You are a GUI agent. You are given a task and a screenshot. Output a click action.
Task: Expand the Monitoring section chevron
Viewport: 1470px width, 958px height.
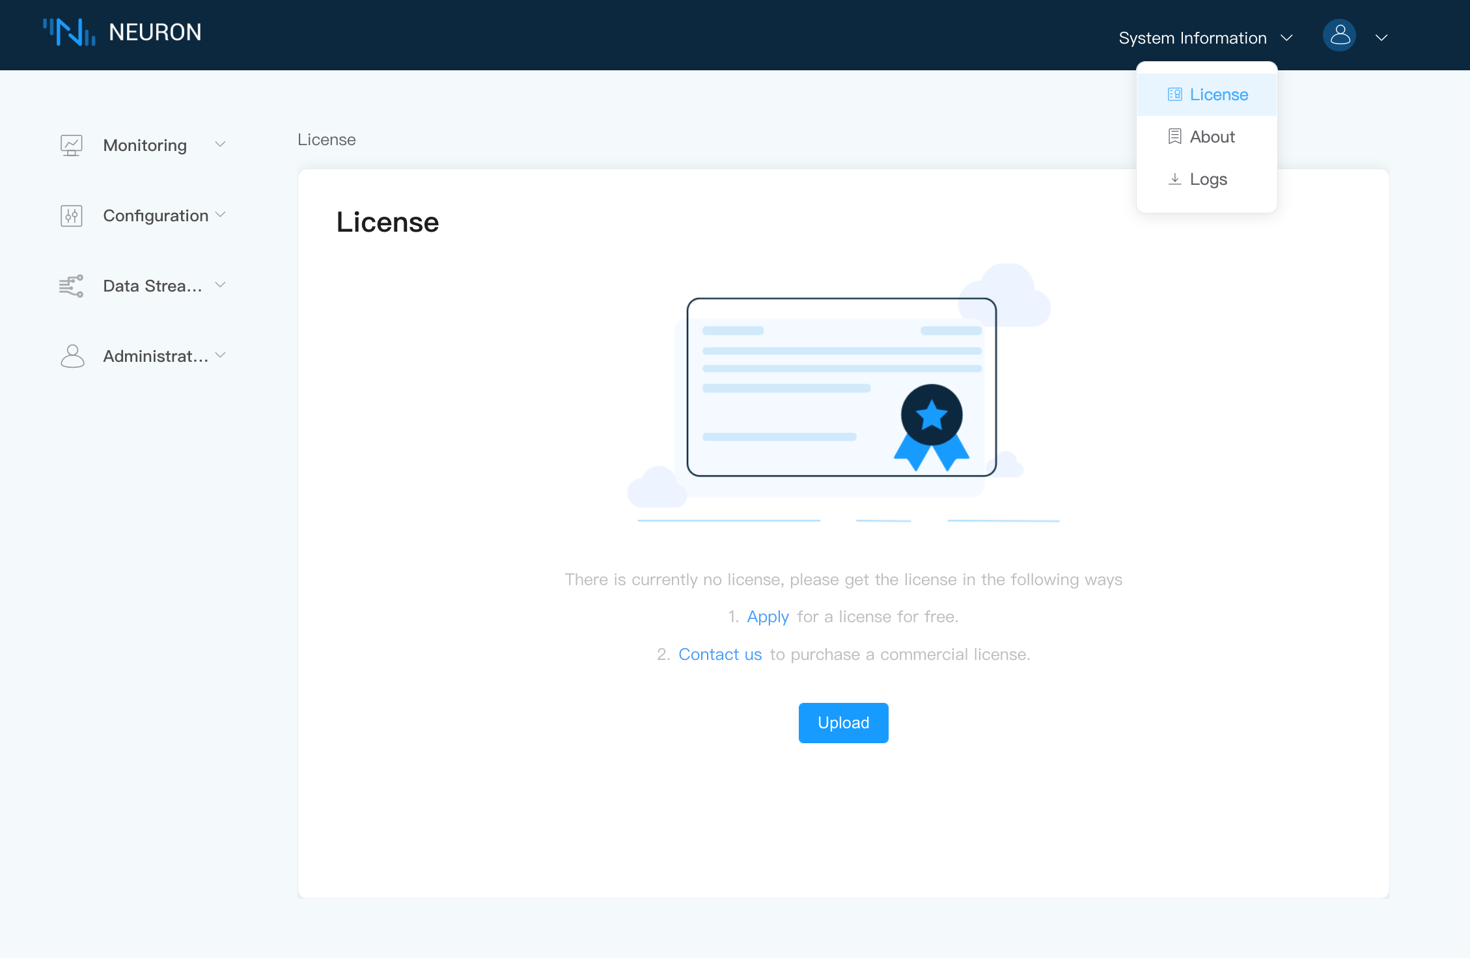220,144
